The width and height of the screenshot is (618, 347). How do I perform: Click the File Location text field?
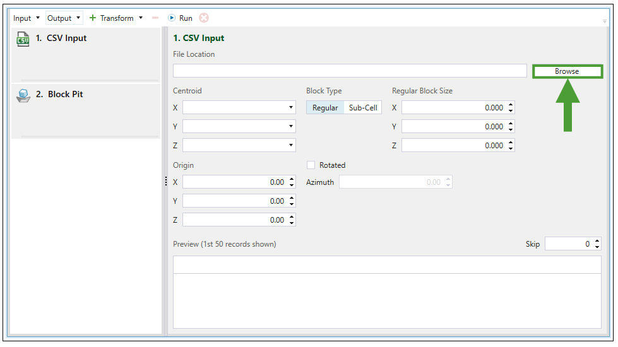349,71
